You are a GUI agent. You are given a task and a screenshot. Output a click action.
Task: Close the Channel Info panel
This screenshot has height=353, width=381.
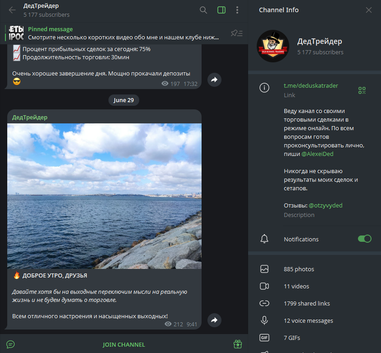click(x=369, y=10)
